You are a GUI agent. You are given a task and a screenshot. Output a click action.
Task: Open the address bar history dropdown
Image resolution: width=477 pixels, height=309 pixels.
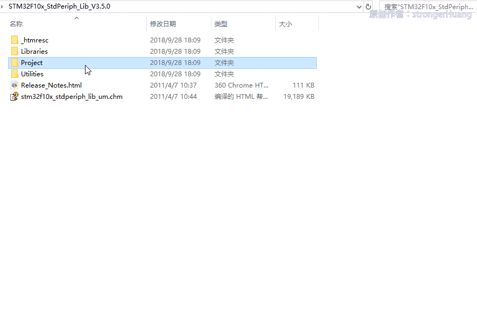tap(359, 6)
